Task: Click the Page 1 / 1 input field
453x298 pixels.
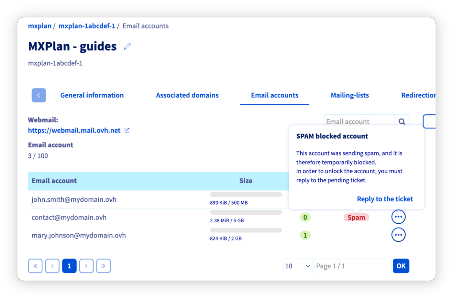Action: click(x=352, y=266)
